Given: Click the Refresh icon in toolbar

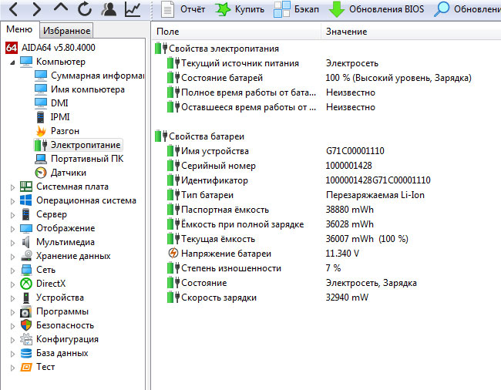Looking at the screenshot, I should pos(85,9).
